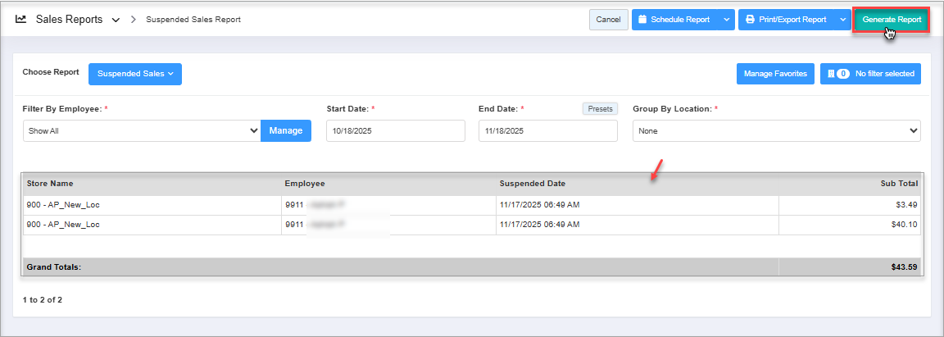Click Manage Favorites button
Image resolution: width=944 pixels, height=337 pixels.
tap(774, 74)
